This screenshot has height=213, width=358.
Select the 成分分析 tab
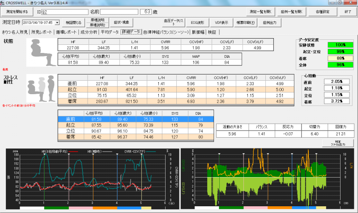click(89, 32)
